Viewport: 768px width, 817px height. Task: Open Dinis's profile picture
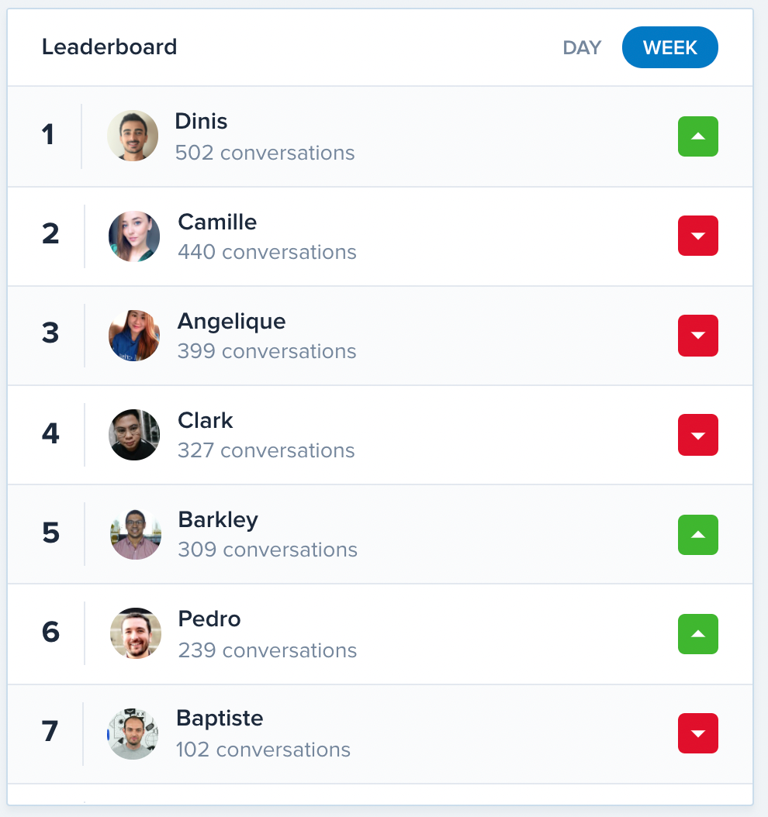click(133, 136)
